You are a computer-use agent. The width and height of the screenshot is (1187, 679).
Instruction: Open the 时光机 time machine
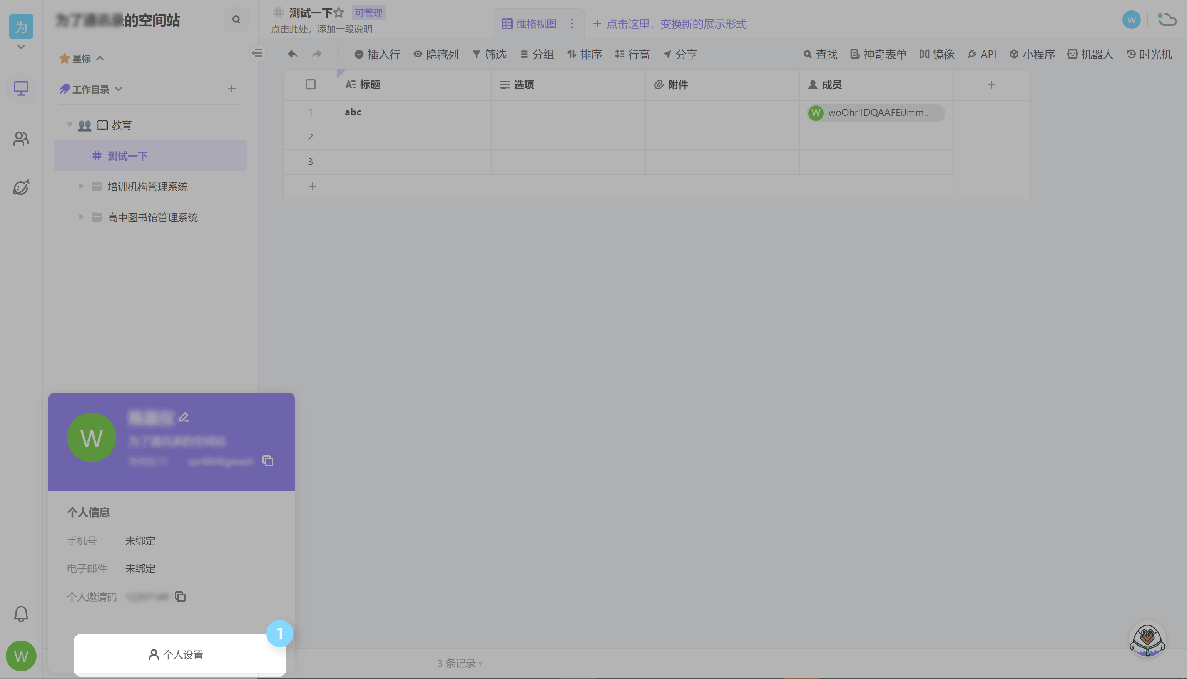pos(1149,55)
